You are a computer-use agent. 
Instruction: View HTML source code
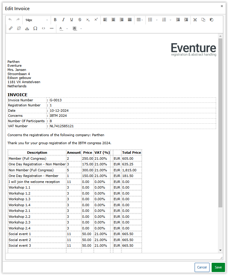44,28
